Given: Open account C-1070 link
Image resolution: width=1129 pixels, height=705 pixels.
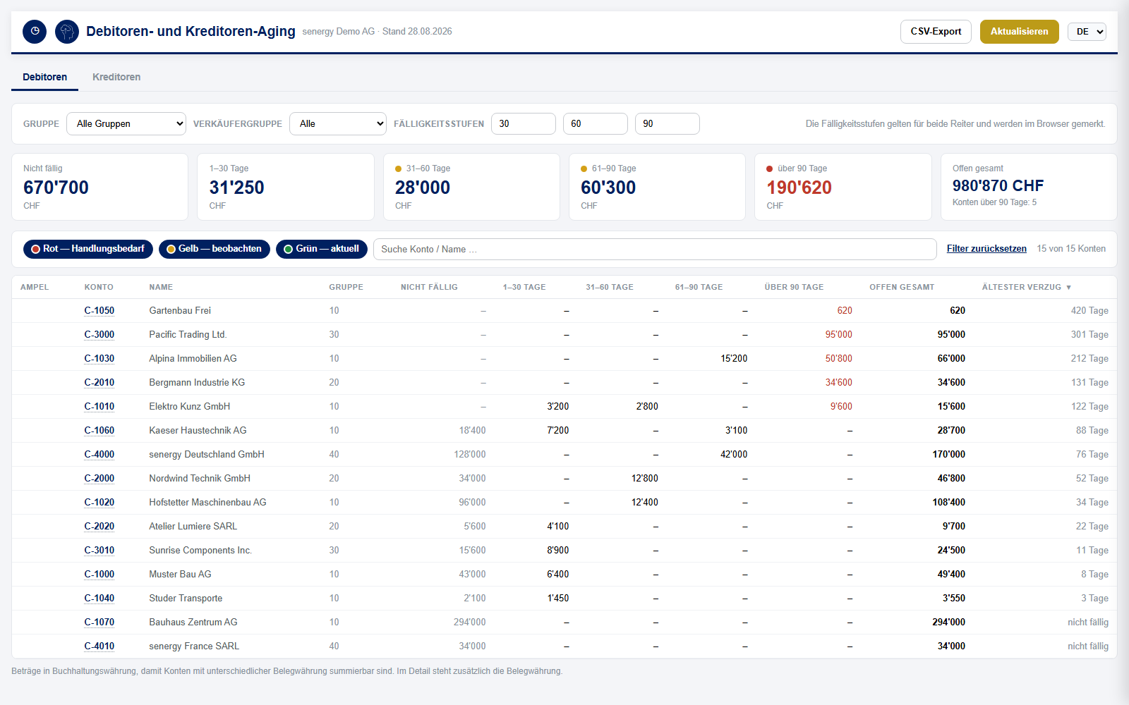Looking at the screenshot, I should [x=99, y=623].
